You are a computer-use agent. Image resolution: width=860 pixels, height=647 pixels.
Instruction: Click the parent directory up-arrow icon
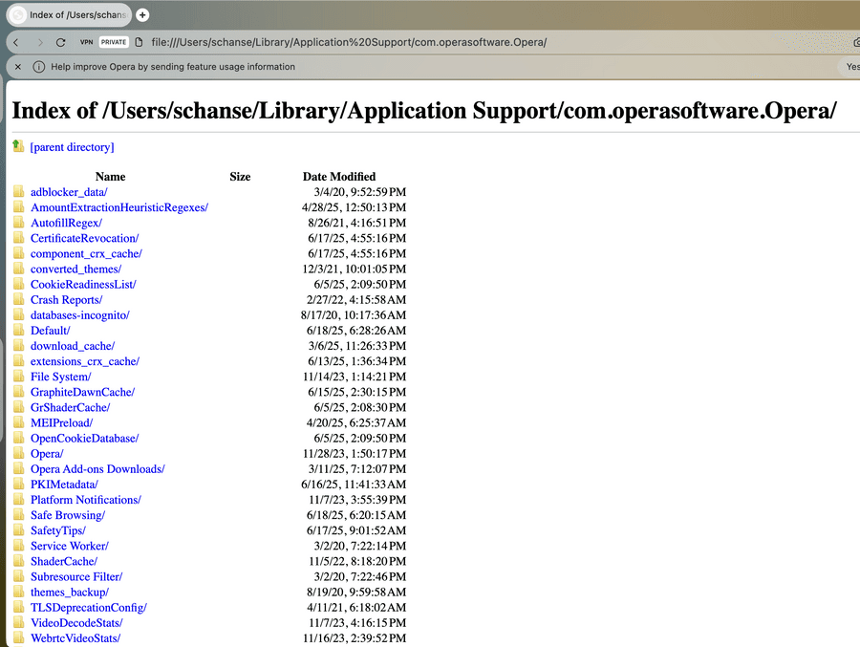[x=19, y=146]
